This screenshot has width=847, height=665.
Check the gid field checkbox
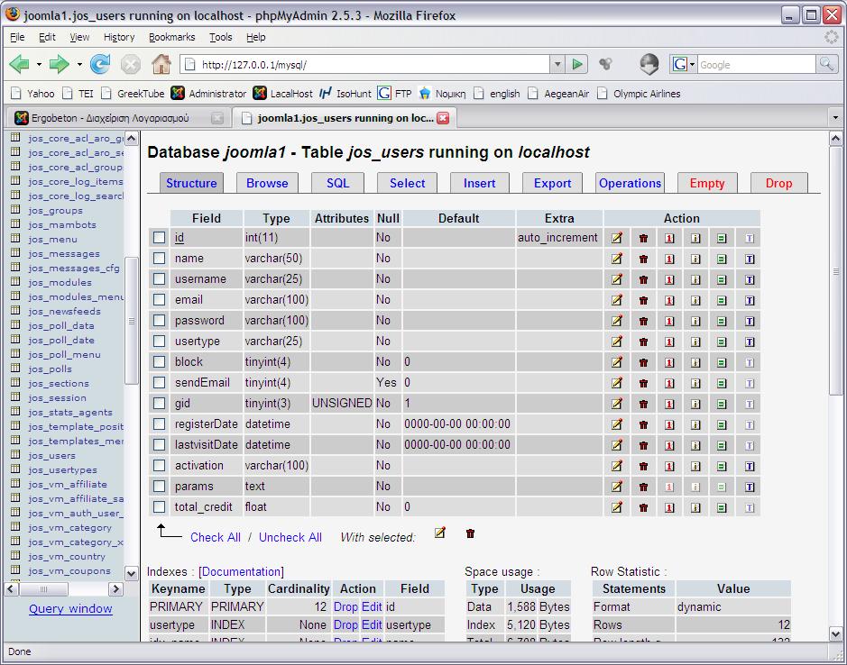[159, 403]
